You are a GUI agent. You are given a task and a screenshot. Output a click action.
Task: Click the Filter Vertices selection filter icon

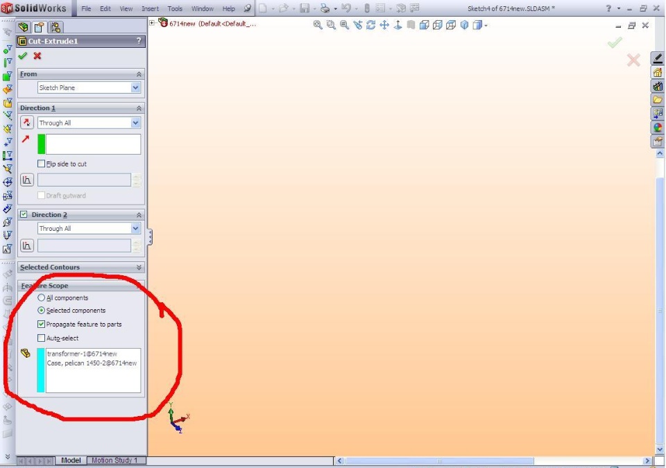pyautogui.click(x=7, y=49)
